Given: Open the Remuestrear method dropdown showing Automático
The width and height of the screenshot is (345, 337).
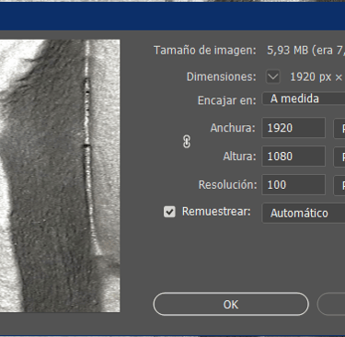Looking at the screenshot, I should (x=304, y=213).
